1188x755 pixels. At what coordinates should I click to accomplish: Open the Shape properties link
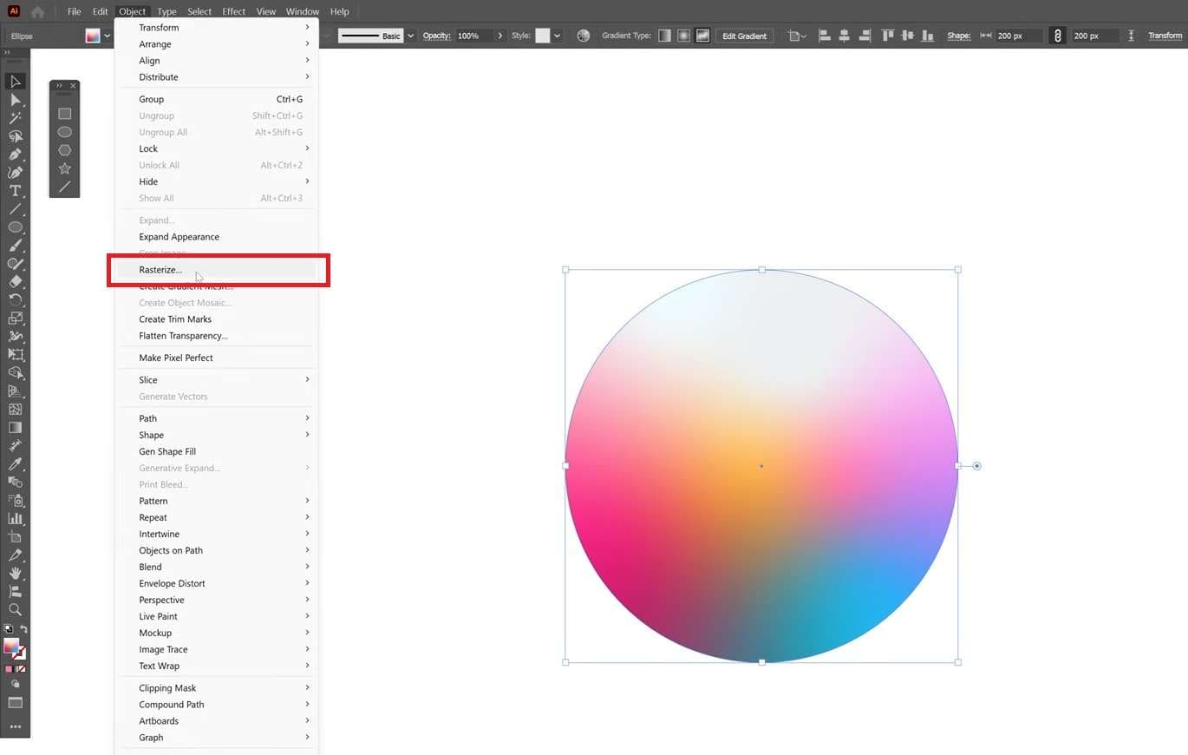pyautogui.click(x=958, y=36)
